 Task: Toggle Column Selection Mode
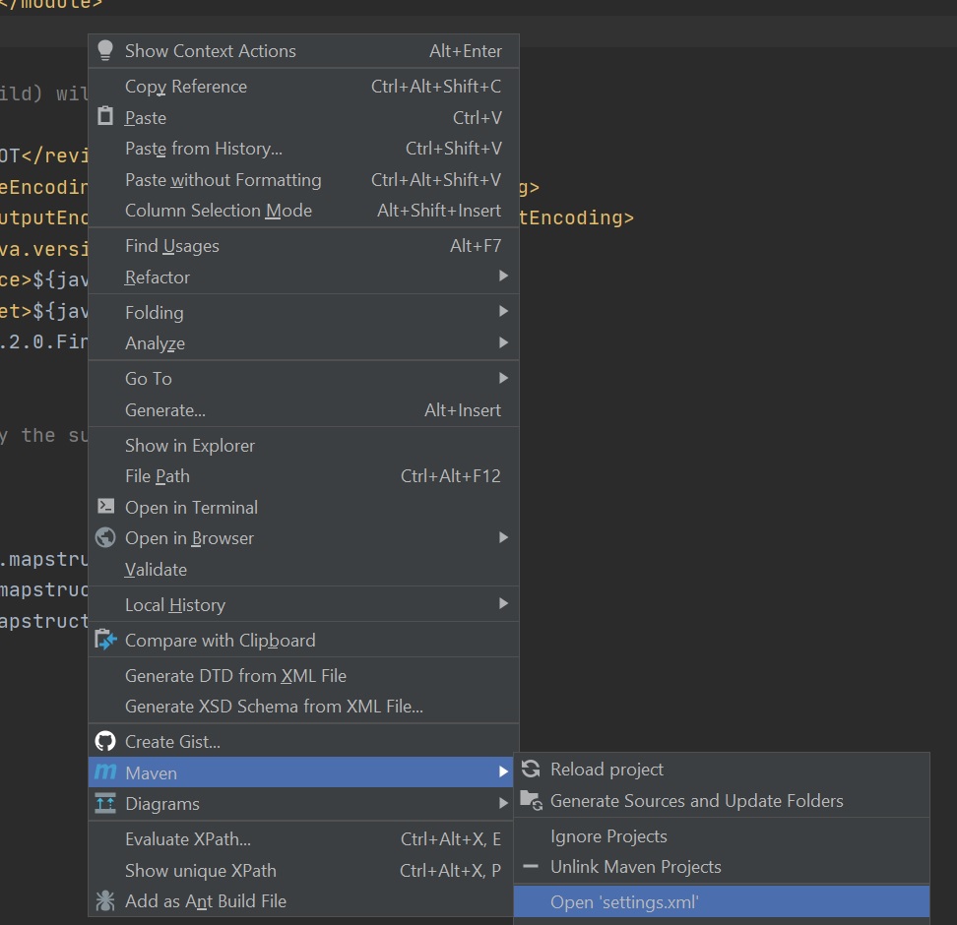219,211
